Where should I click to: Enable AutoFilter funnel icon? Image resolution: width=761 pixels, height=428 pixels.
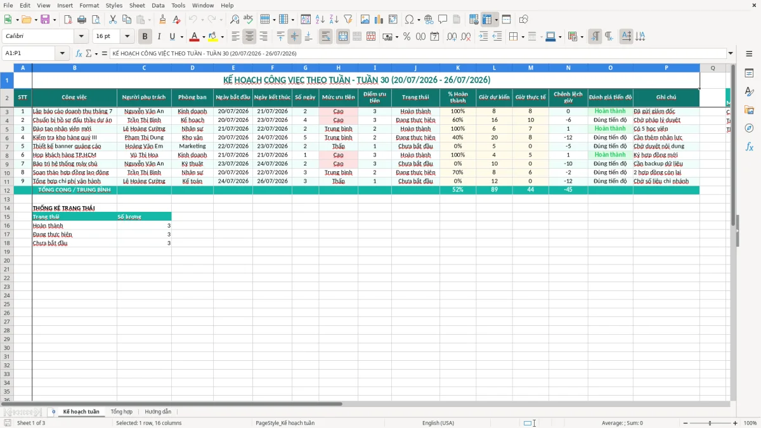[x=348, y=20]
